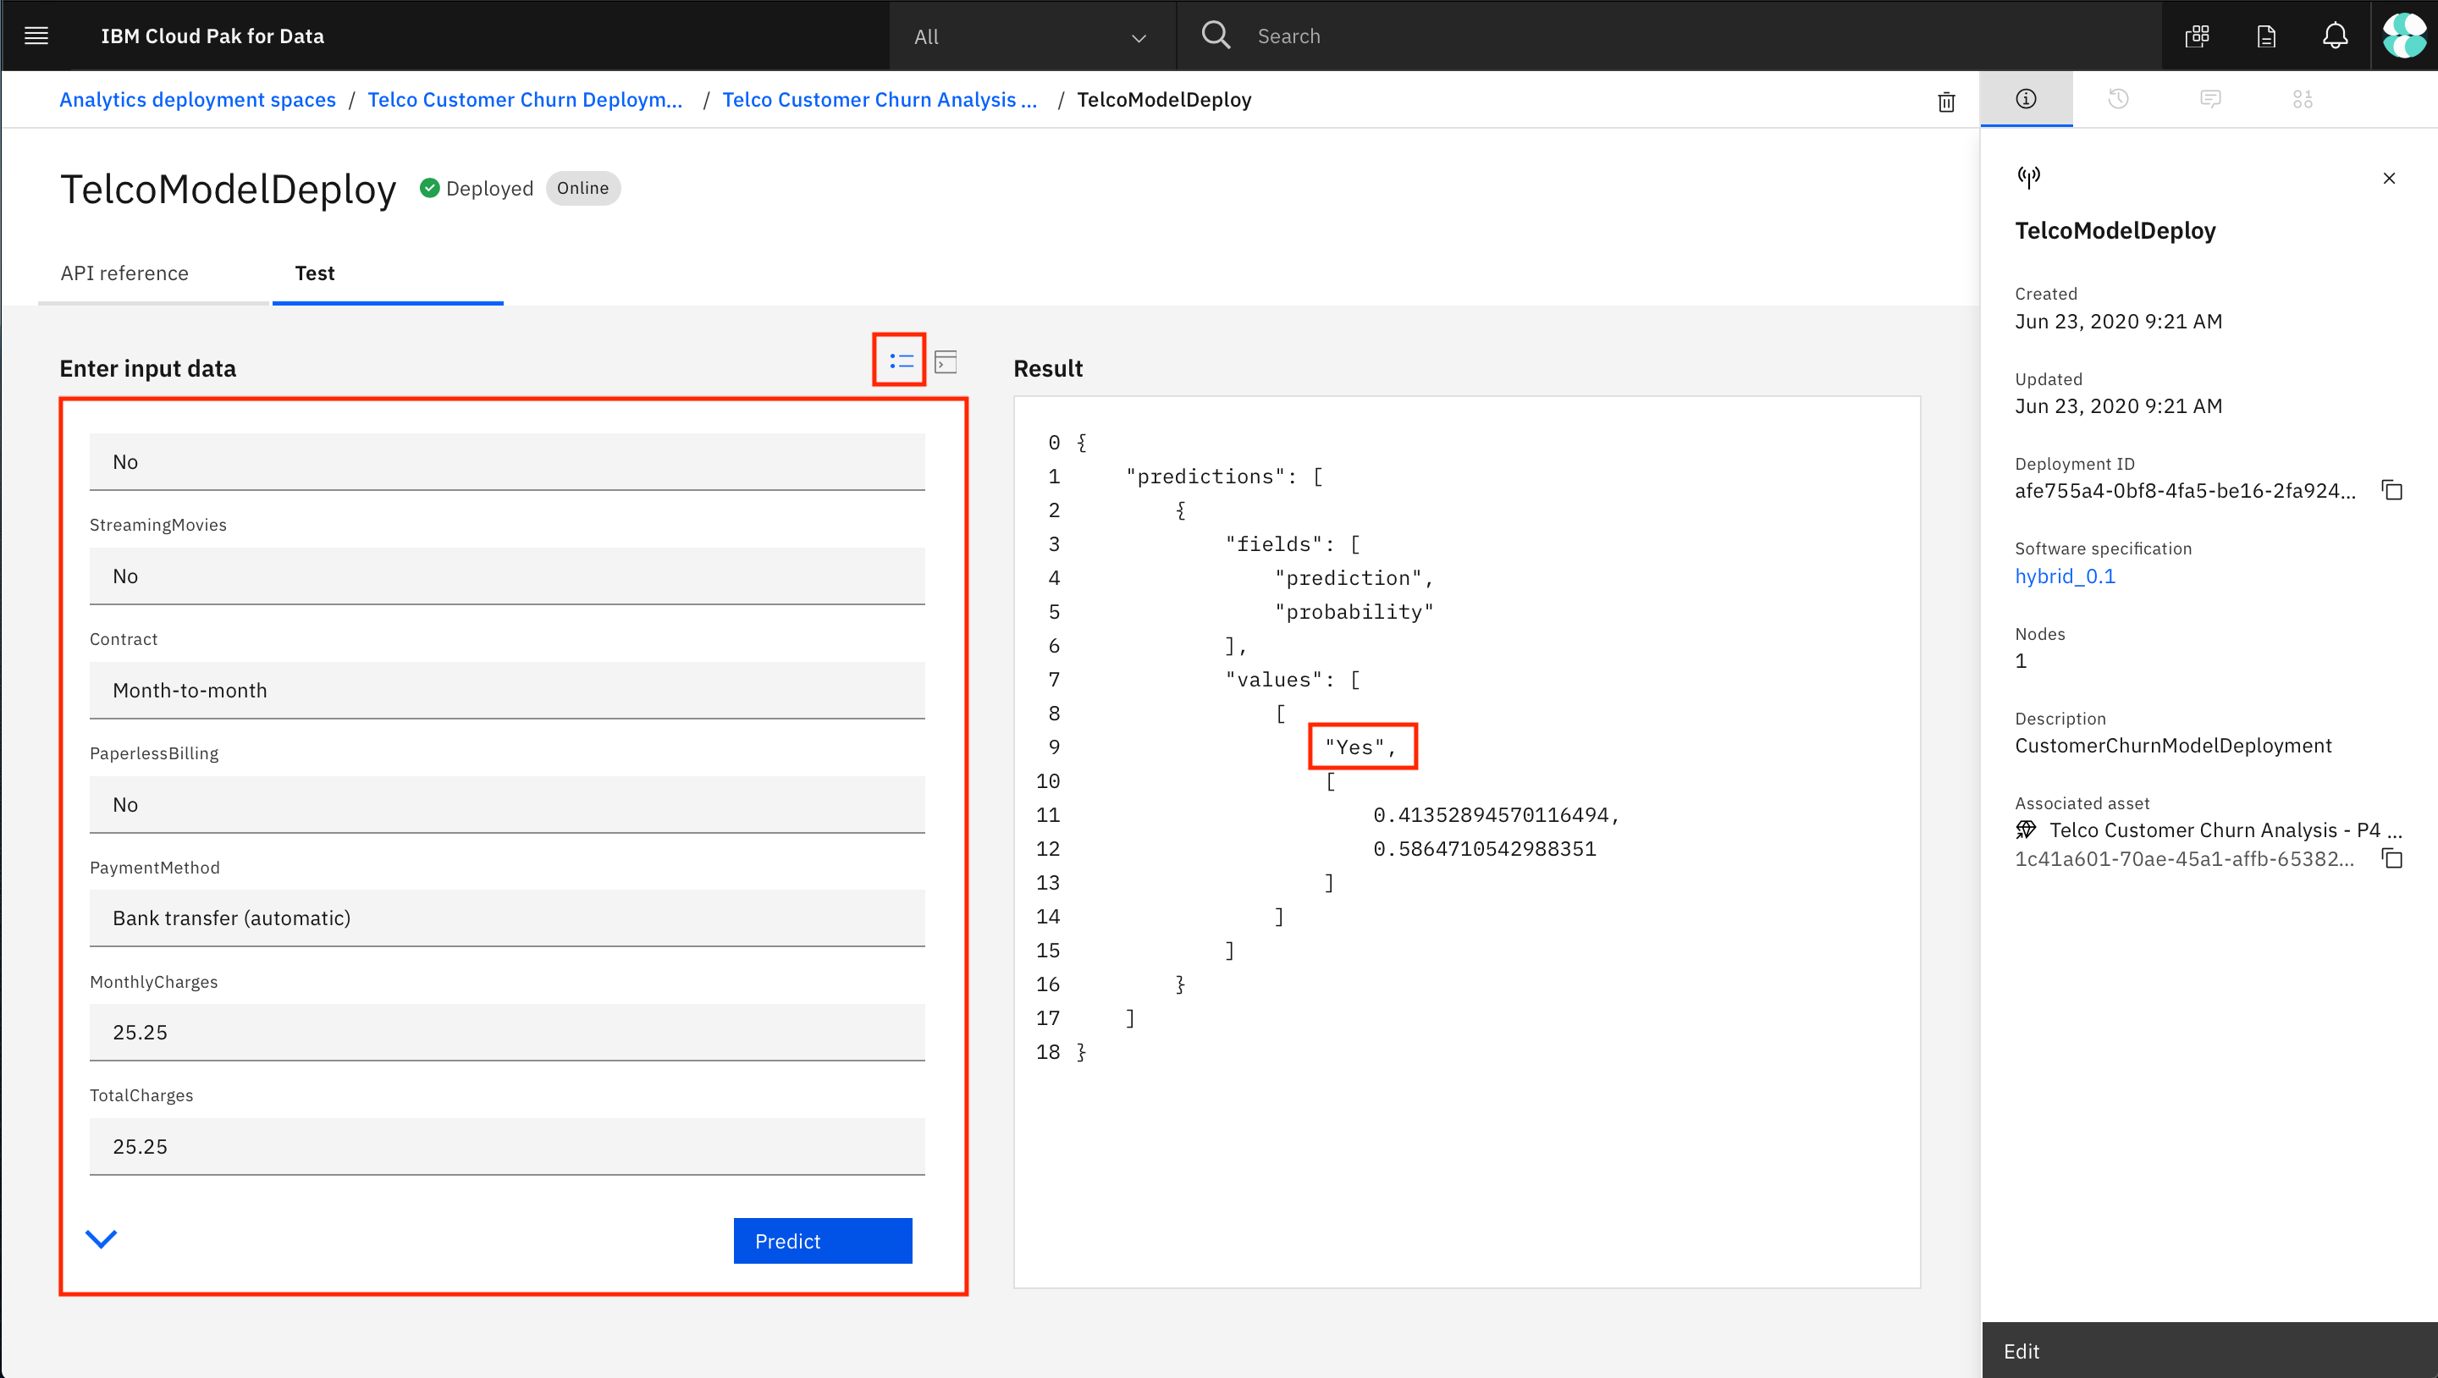Copy the associated asset ID
The image size is (2438, 1378).
[x=2391, y=858]
